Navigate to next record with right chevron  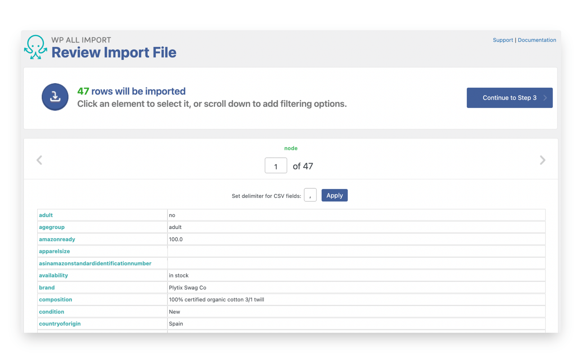coord(542,160)
